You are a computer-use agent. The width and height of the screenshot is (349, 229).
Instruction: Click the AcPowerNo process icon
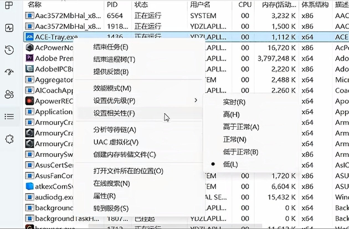[29, 48]
